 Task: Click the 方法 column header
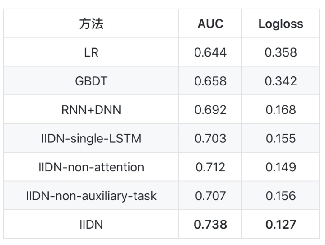[x=91, y=24]
